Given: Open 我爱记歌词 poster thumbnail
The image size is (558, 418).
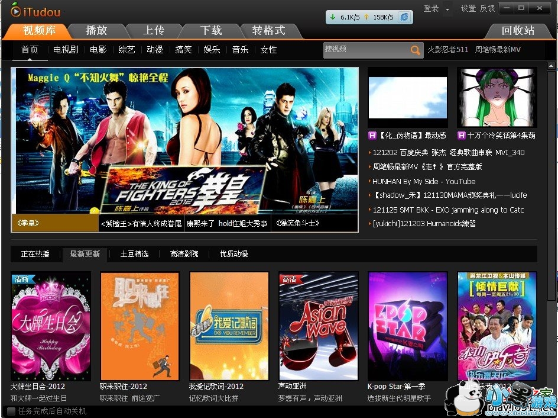Looking at the screenshot, I should (x=229, y=326).
